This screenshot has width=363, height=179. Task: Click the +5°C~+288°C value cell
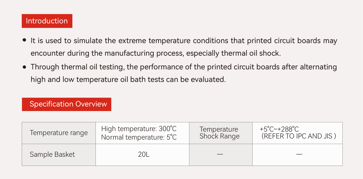tap(297, 133)
